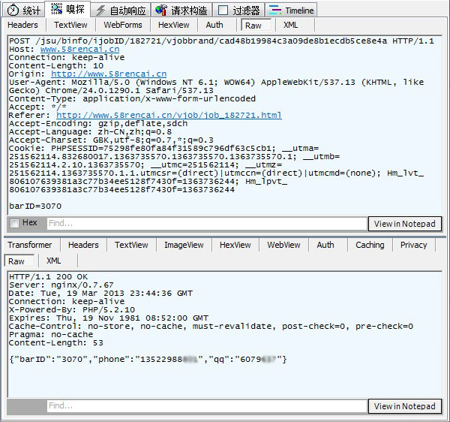Select the response XML tab
Screen dimensions: 450x422
pyautogui.click(x=54, y=261)
